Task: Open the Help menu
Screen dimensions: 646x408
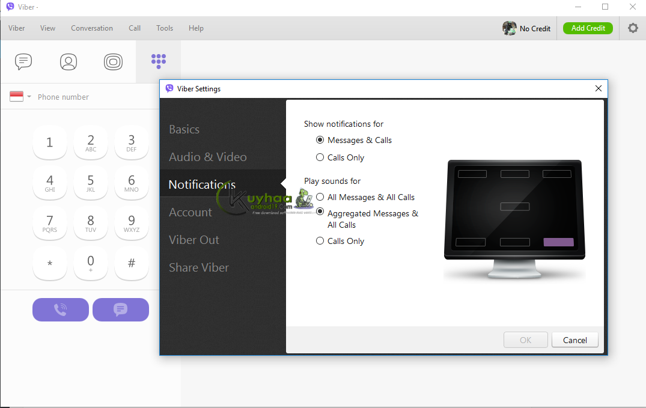Action: coord(196,28)
